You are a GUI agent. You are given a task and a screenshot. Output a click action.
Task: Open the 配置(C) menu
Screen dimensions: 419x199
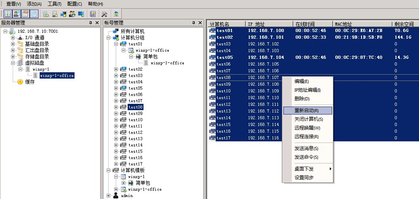tap(75, 4)
